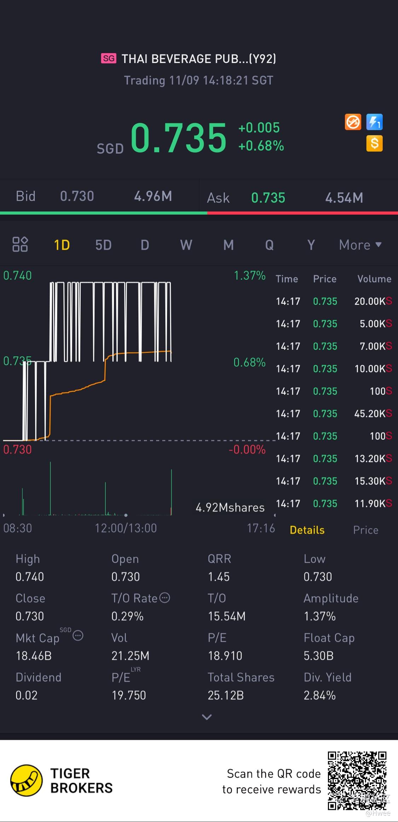
Task: Tap the Tiger Brokers logo
Action: click(x=62, y=781)
